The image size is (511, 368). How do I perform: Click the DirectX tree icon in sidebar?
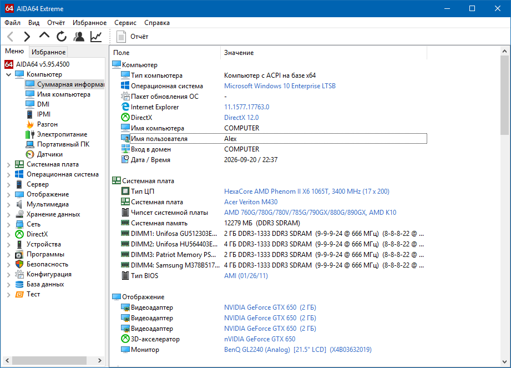pyautogui.click(x=19, y=234)
